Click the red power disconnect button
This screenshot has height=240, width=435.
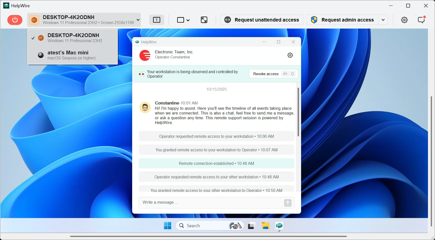[15, 20]
